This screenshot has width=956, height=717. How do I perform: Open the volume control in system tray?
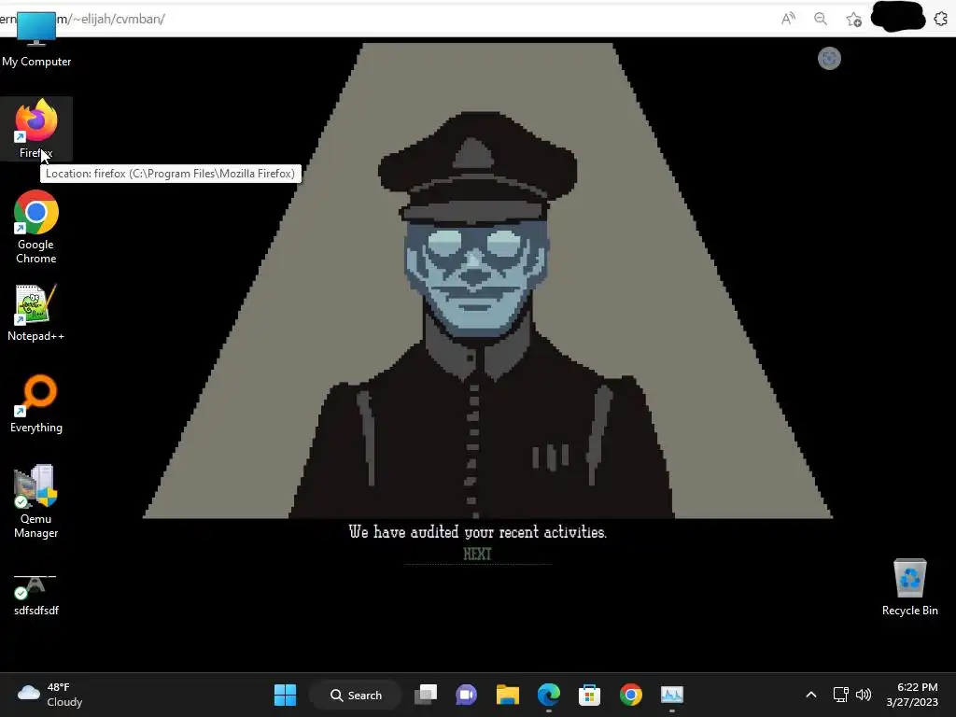864,695
